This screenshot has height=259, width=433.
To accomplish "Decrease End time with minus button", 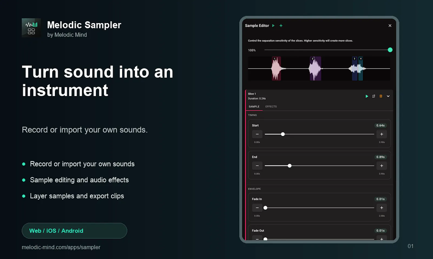I will pos(257,166).
